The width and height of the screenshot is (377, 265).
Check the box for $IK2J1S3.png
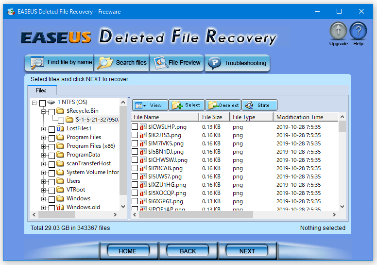coord(135,135)
